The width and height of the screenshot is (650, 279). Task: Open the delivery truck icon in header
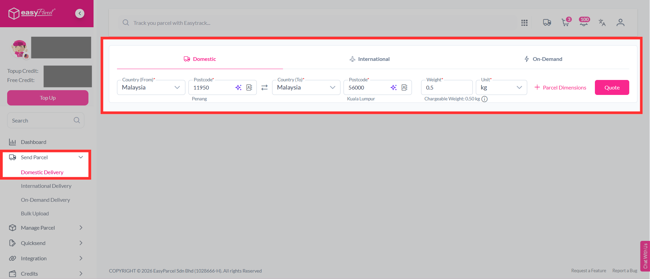(547, 23)
